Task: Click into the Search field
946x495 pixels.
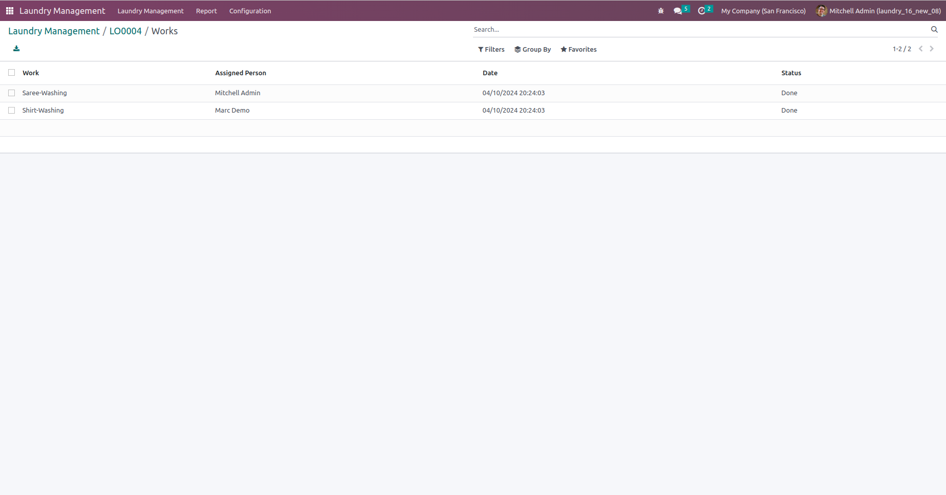Action: point(700,30)
